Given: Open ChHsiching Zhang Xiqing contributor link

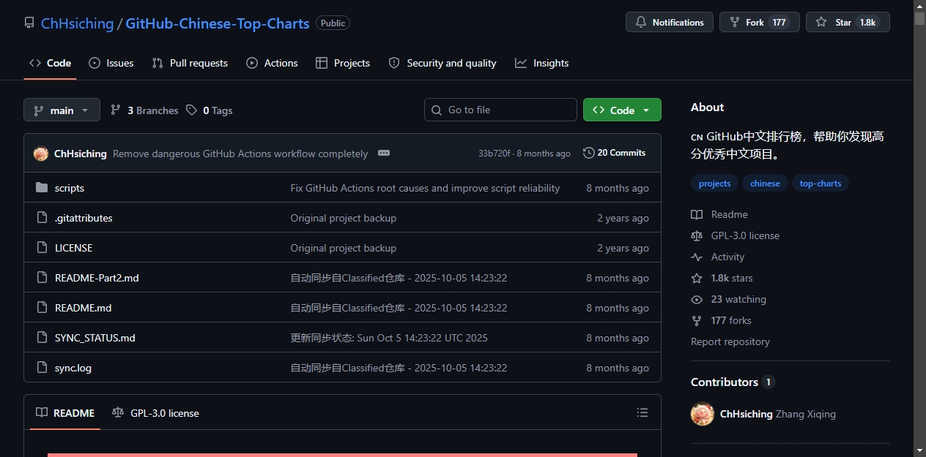Looking at the screenshot, I should click(x=778, y=414).
